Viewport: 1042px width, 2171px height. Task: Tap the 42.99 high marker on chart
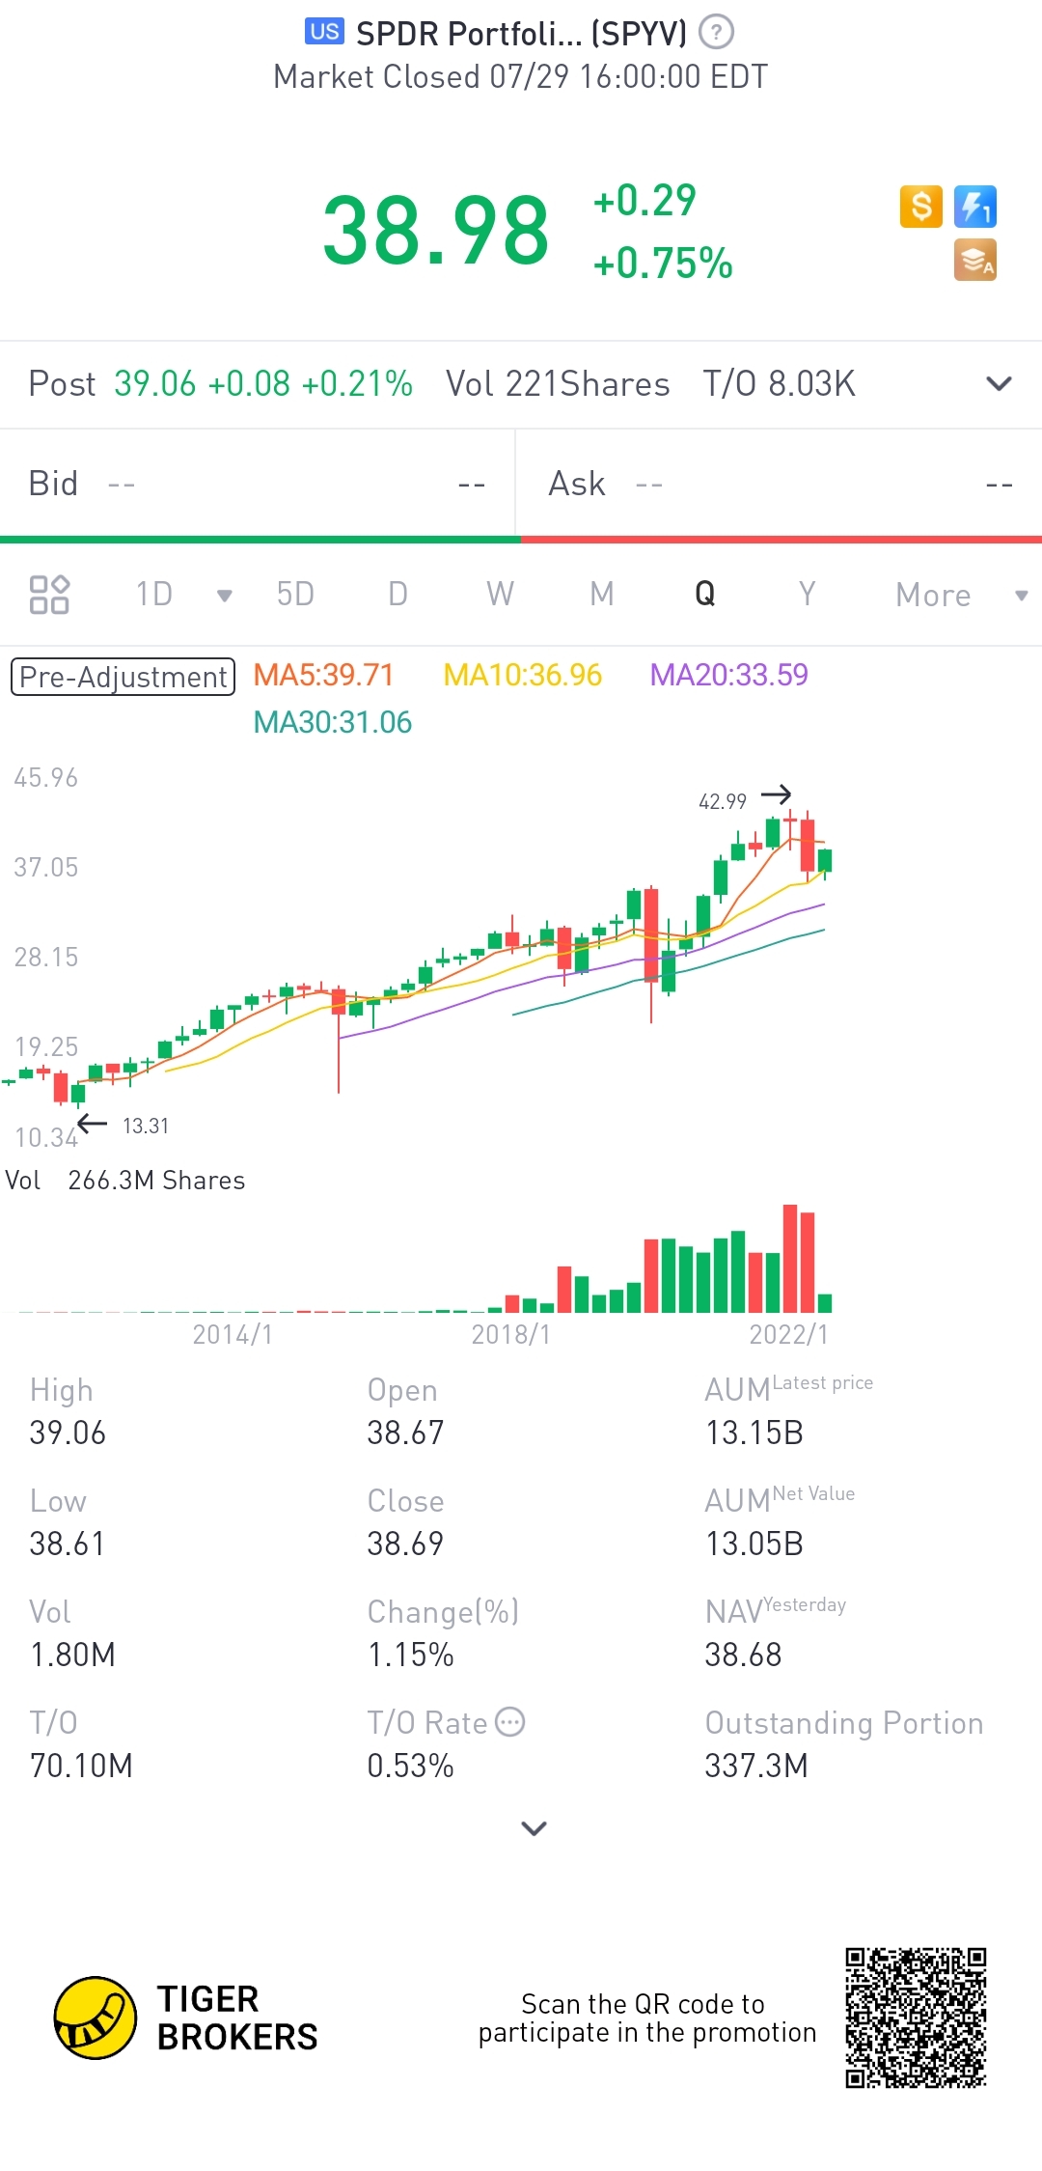pos(723,801)
